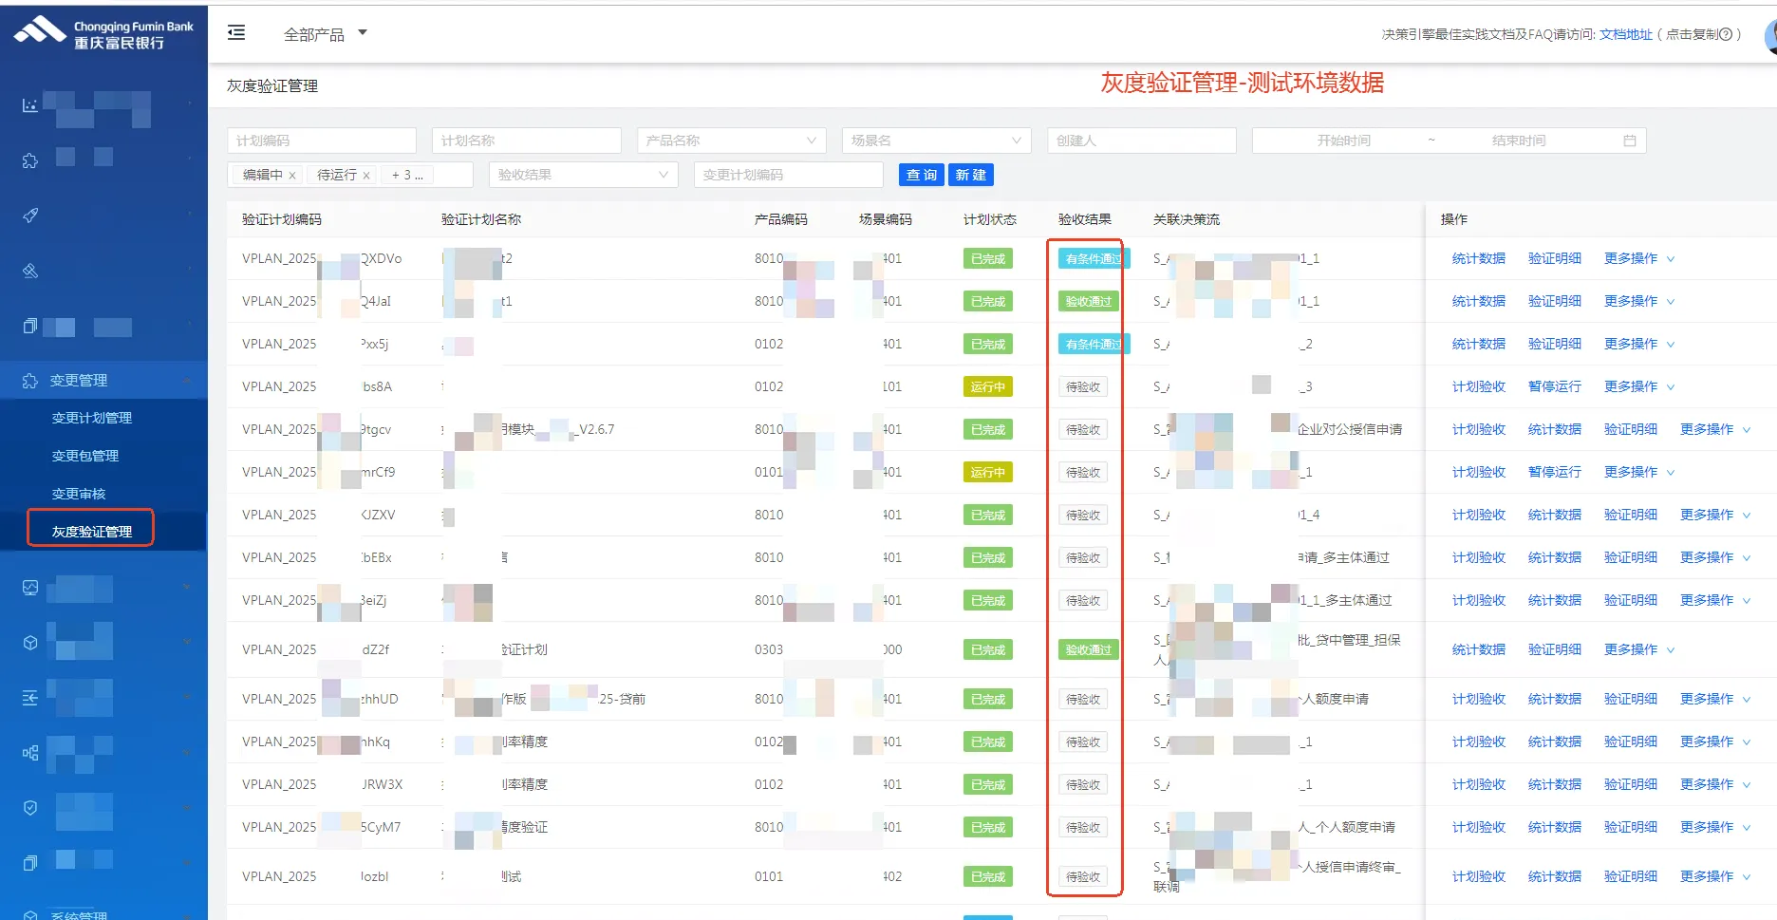Viewport: 1777px width, 920px height.
Task: Click the calendar icon in the date range field
Action: (x=1629, y=141)
